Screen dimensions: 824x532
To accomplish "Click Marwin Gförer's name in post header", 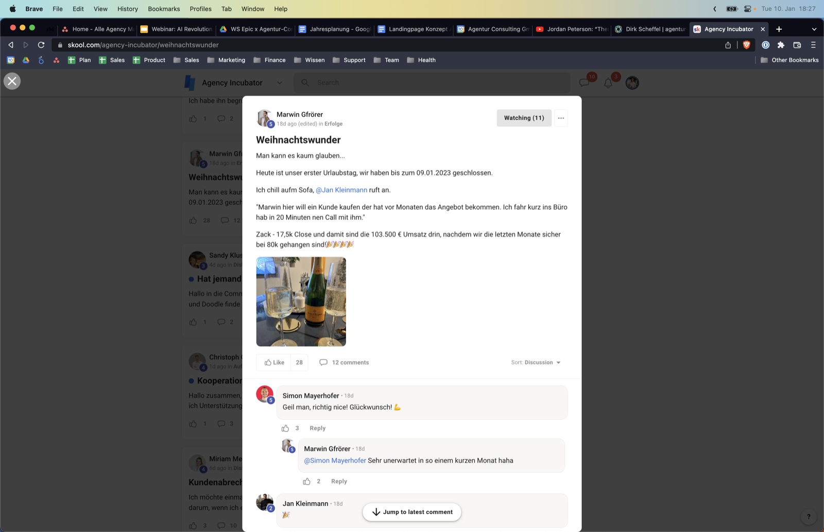I will click(300, 114).
